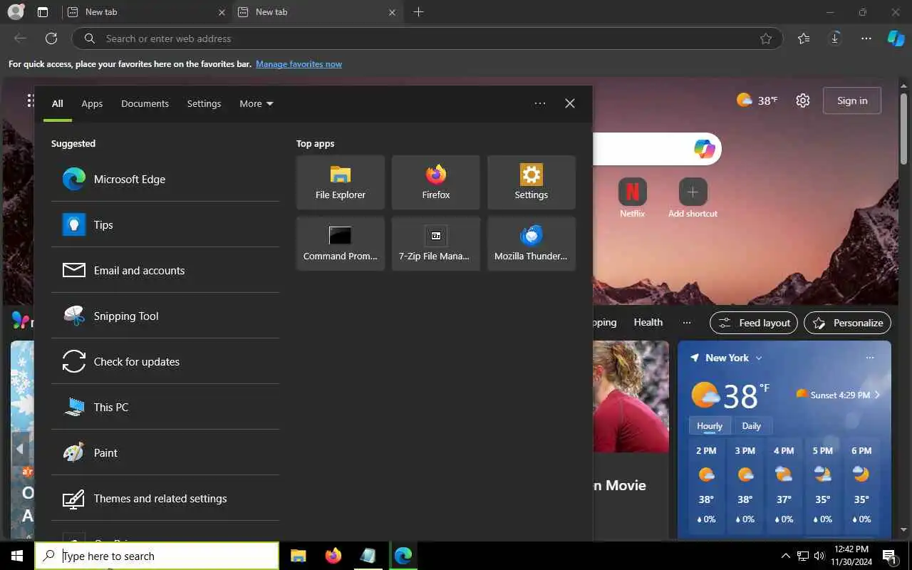This screenshot has height=570, width=912.
Task: Launch the Snipping Tool suggestion
Action: coord(165,316)
